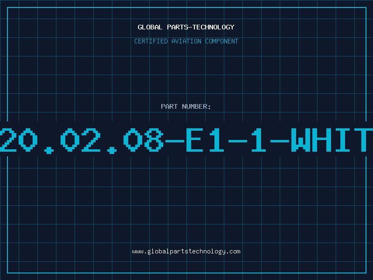Select the lone "1" between dashes in part number
373x280 pixels.
[x=259, y=140]
